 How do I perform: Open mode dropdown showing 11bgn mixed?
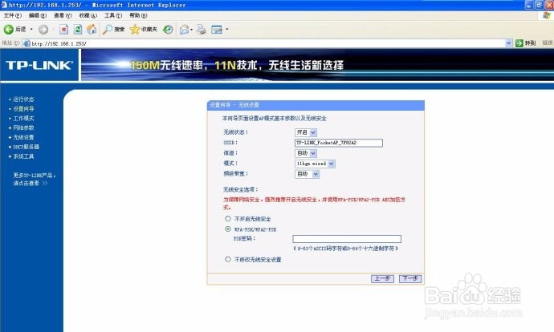tap(315, 164)
